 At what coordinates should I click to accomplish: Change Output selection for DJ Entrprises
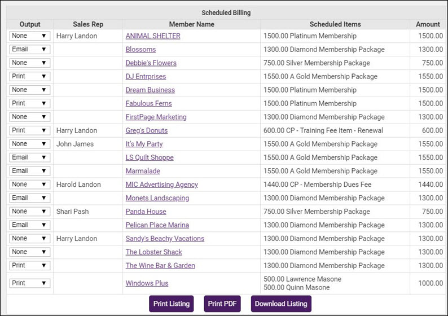(x=29, y=77)
